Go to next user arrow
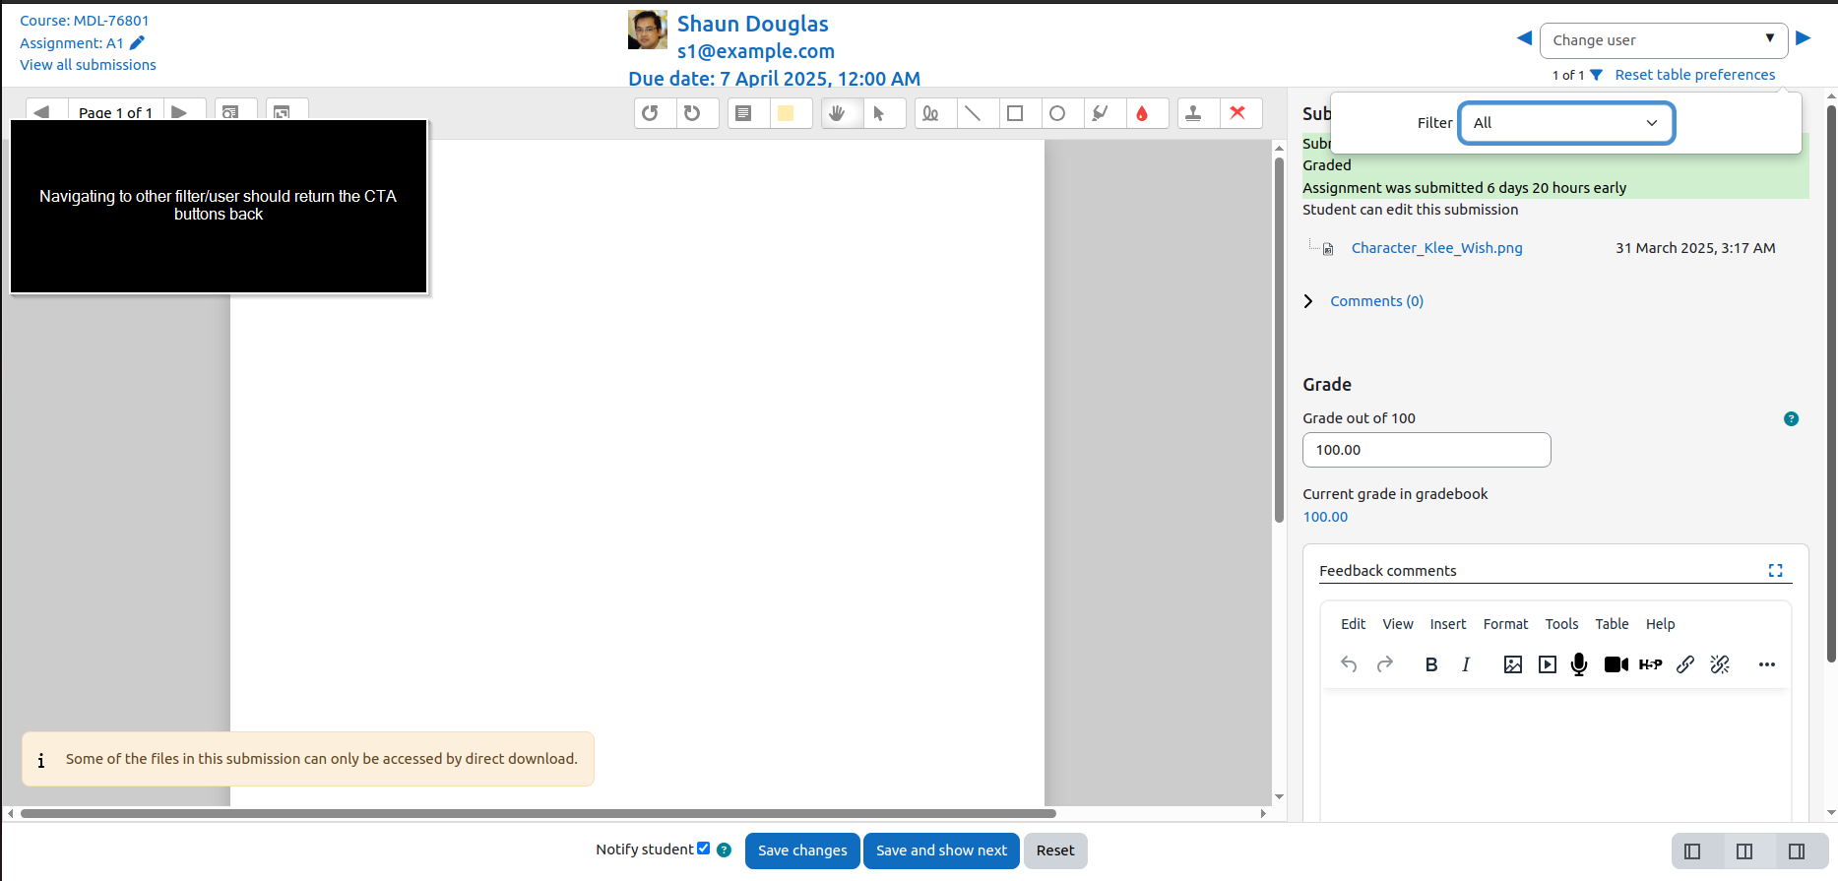 (1804, 38)
